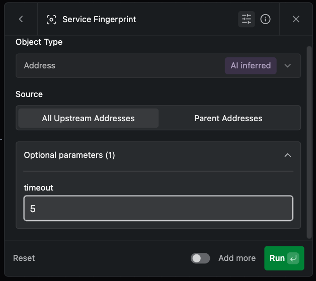Click the Service Fingerprint title text
Screen dimensions: 316x281
(x=99, y=20)
